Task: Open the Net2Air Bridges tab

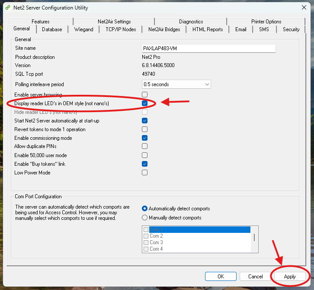Action: [164, 29]
